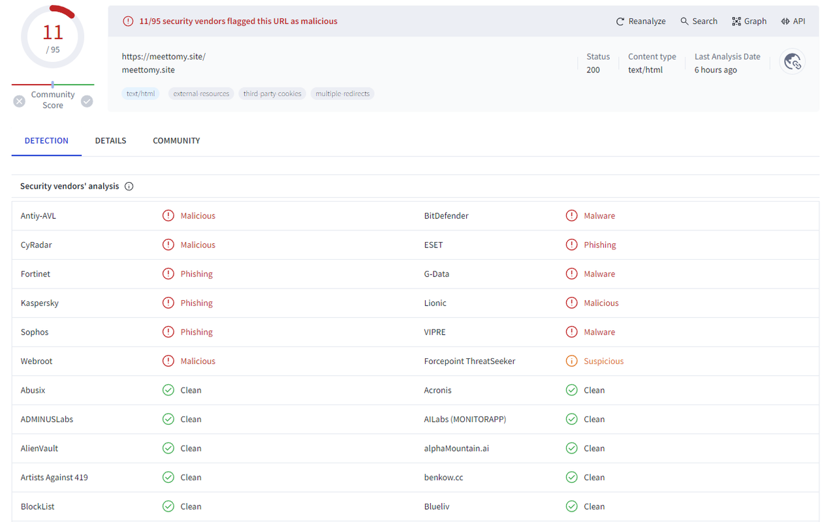Click the Clean verdict for Abusix
Image resolution: width=833 pixels, height=522 pixels.
[x=191, y=390]
